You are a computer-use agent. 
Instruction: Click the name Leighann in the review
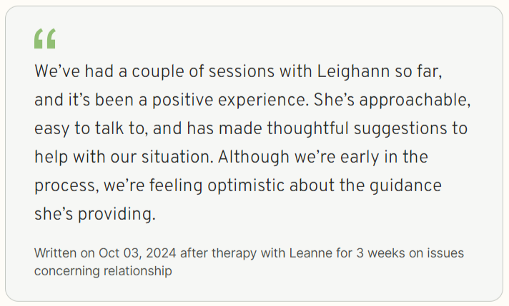click(x=353, y=71)
